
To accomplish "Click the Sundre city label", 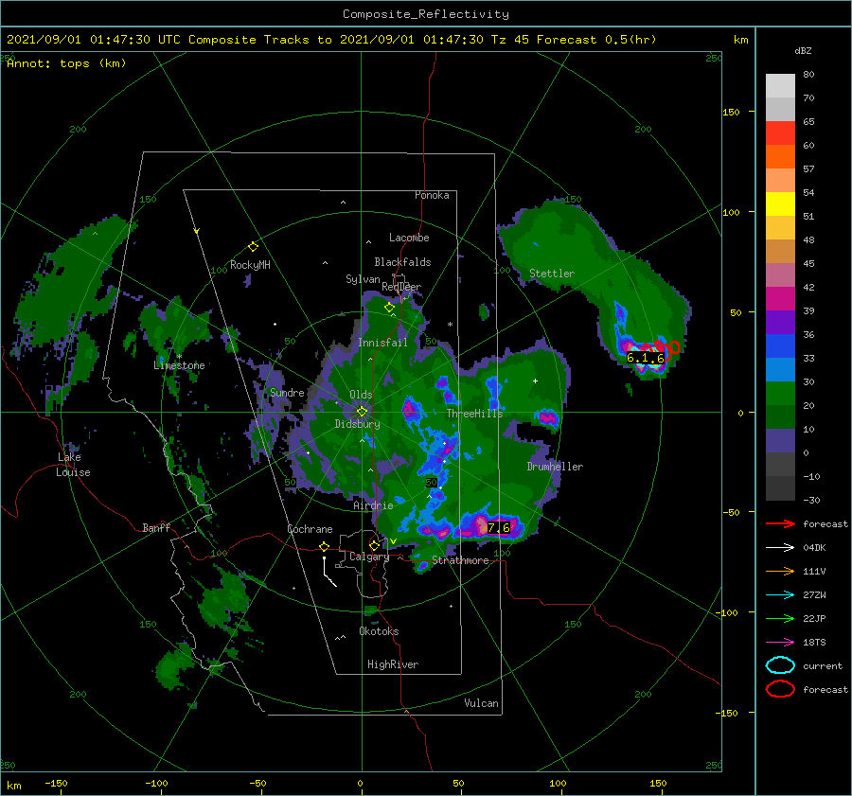I will 287,392.
